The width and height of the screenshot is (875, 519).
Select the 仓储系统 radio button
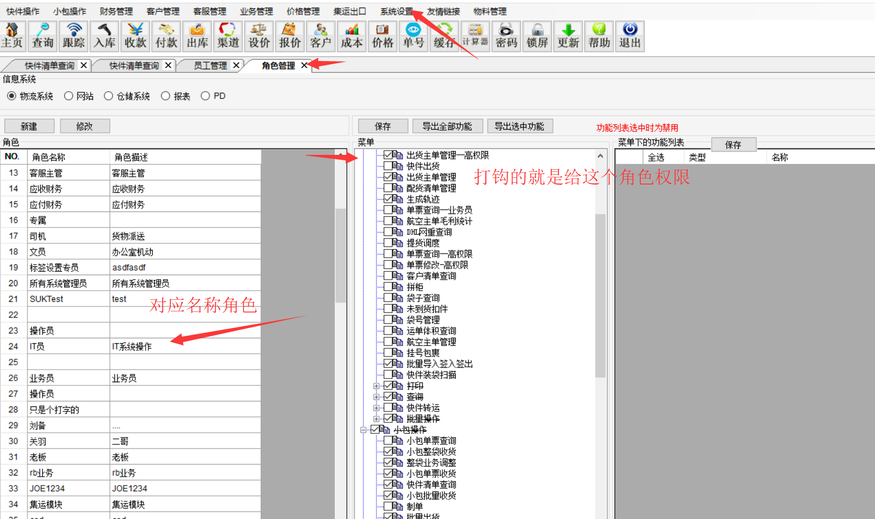(109, 96)
